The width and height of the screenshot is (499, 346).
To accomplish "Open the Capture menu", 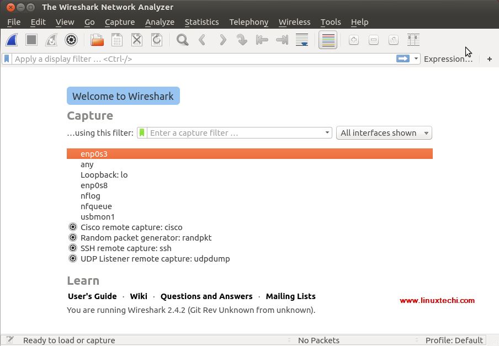I will click(x=120, y=22).
